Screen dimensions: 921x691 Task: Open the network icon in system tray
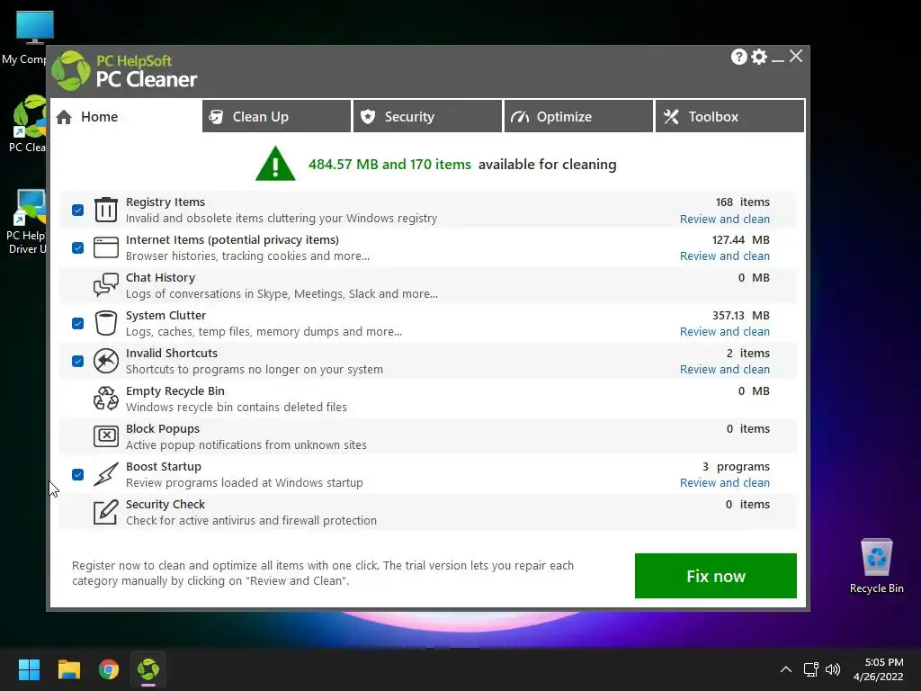811,669
